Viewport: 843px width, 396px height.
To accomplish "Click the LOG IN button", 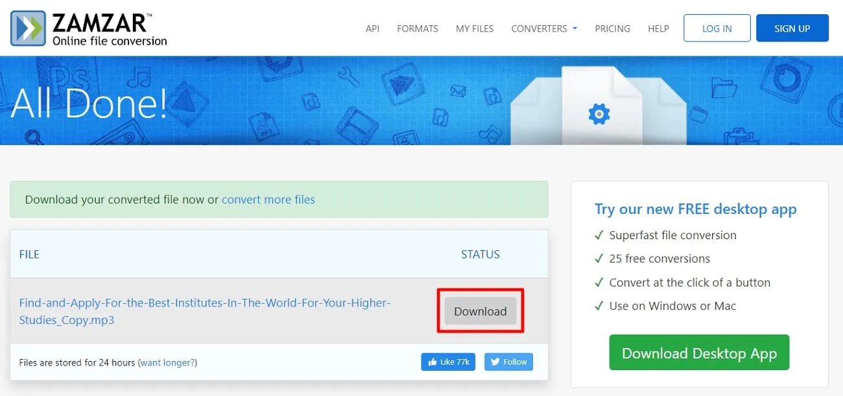I will 717,29.
